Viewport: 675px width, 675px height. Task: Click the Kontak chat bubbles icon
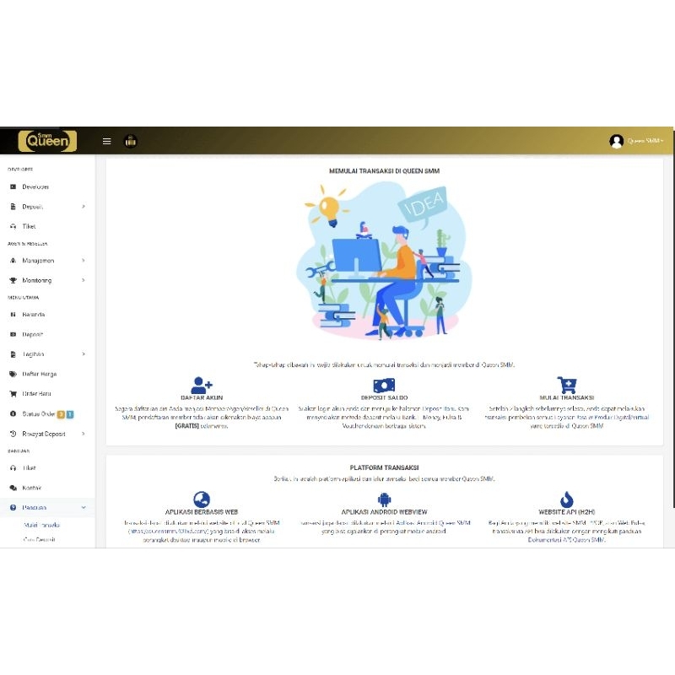coord(13,488)
